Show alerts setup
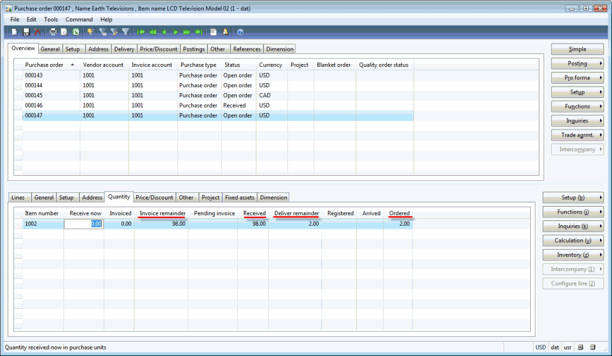 pos(225,32)
